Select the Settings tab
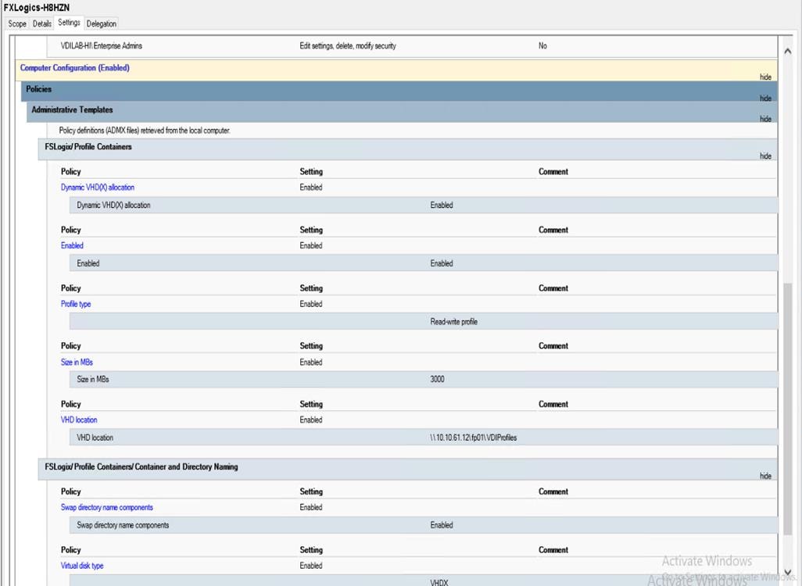The height and width of the screenshot is (586, 802). (x=69, y=23)
